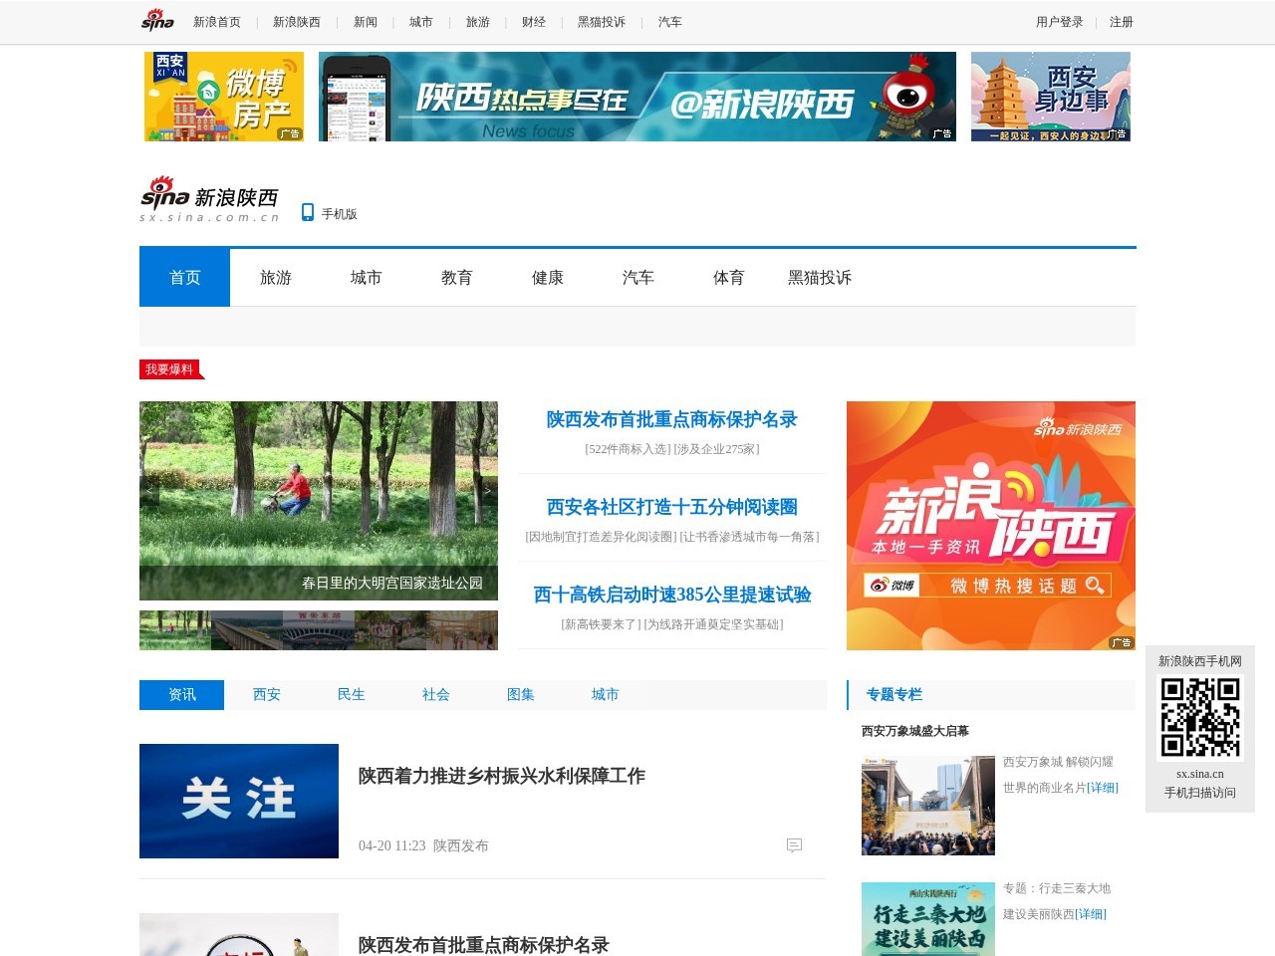Open the 用户登录 link
The image size is (1275, 956).
[1062, 20]
